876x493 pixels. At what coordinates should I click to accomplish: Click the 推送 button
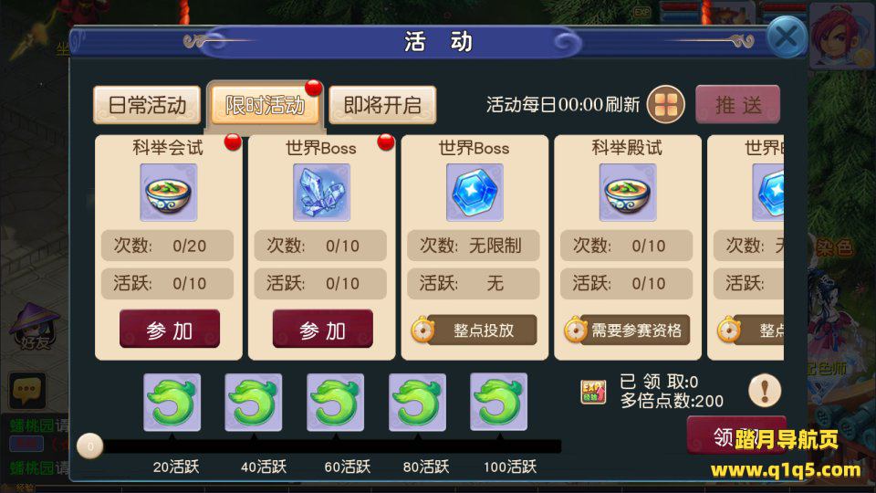click(738, 104)
